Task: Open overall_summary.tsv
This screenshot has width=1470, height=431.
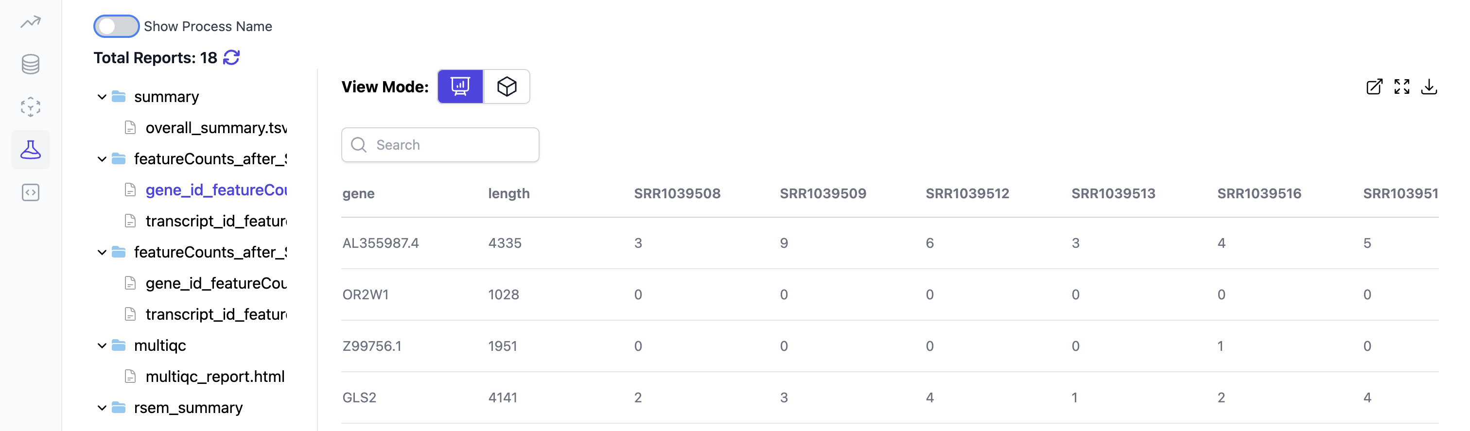Action: coord(217,127)
